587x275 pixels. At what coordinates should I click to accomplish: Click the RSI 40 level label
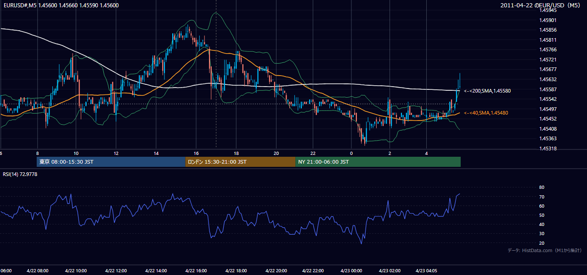542,224
